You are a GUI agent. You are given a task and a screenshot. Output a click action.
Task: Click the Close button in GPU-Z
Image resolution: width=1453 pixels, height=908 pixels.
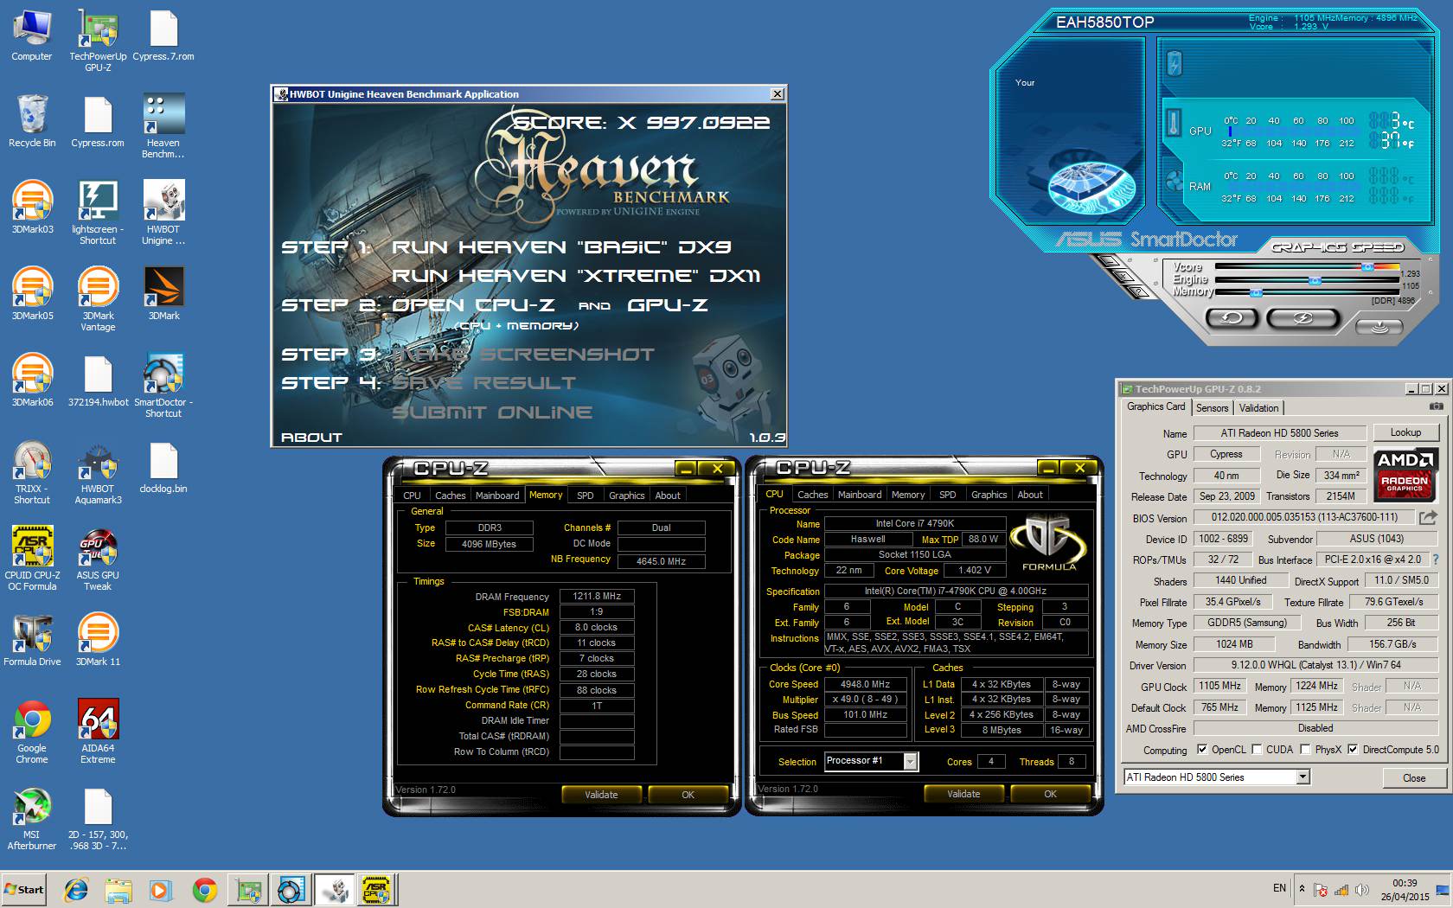click(x=1414, y=777)
